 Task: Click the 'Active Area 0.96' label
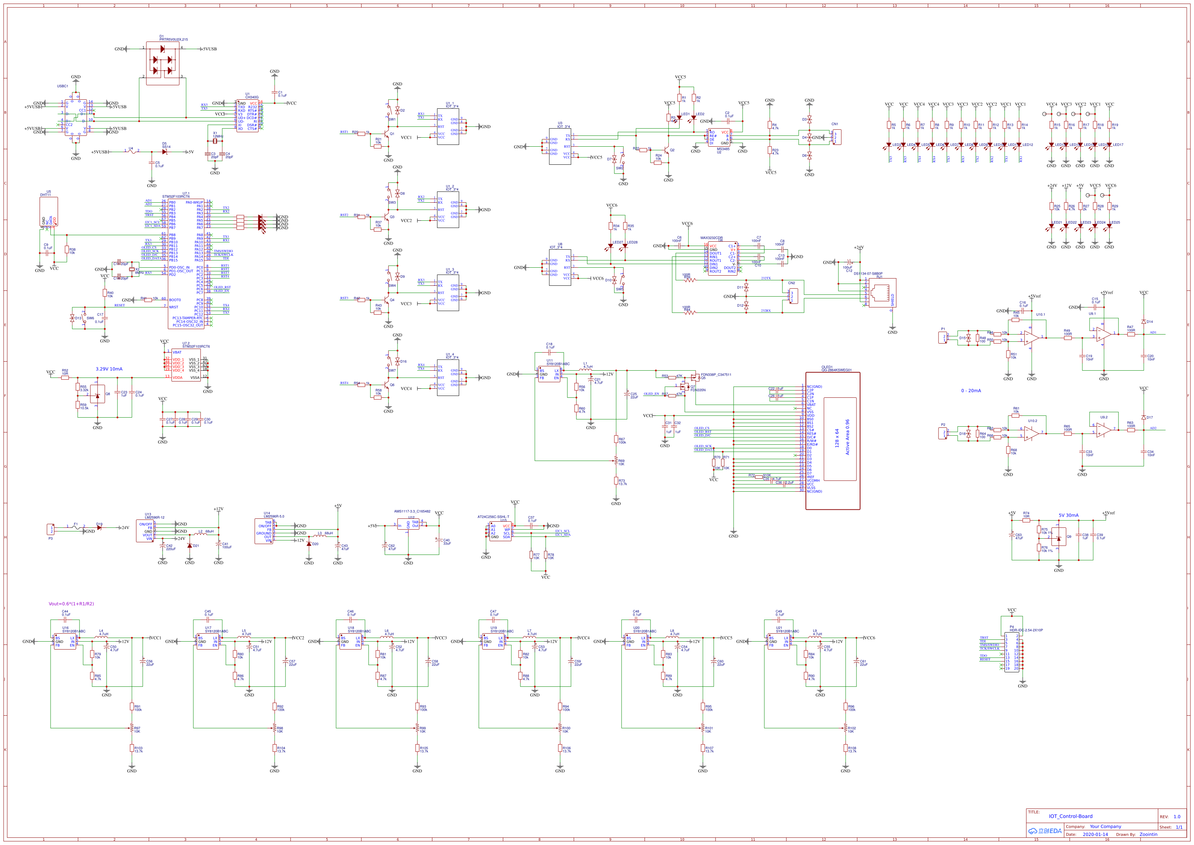[847, 437]
